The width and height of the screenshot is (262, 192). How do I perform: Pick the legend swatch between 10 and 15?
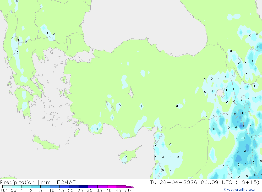55,187
